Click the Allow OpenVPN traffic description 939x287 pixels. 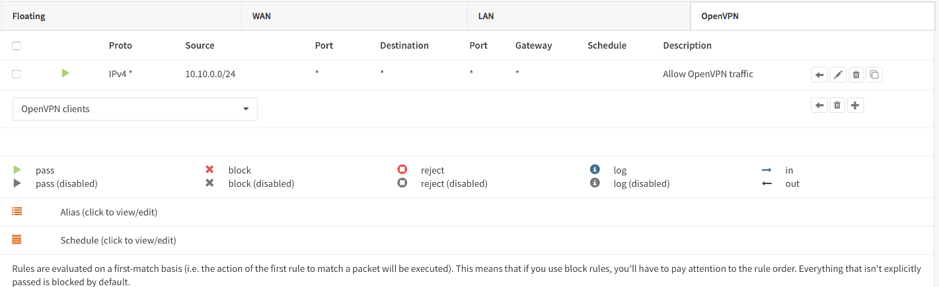708,74
